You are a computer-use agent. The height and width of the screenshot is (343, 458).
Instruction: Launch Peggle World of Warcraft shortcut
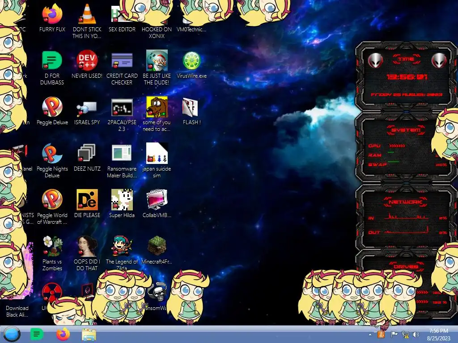point(52,200)
